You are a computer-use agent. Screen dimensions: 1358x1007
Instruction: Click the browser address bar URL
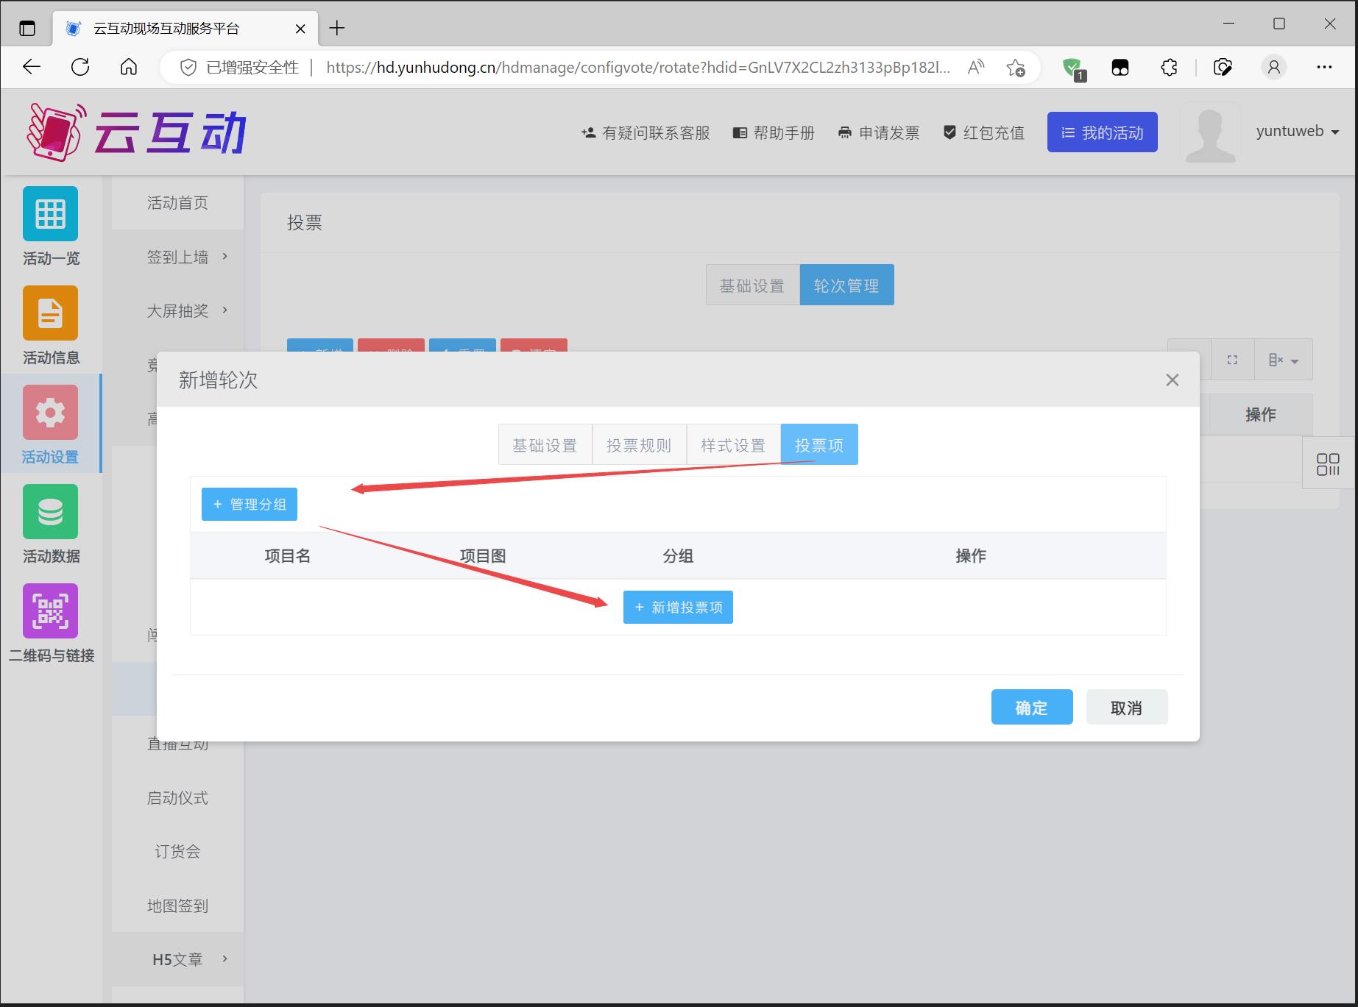(637, 68)
